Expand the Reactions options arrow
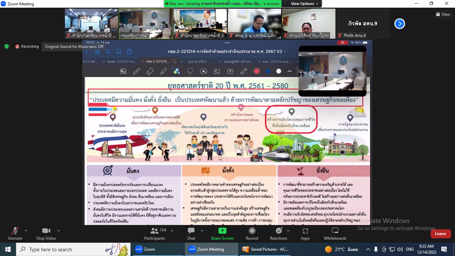Viewport: 455px width, 256px height. [288, 230]
